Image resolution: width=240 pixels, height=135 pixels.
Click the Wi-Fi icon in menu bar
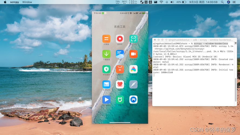click(x=161, y=2)
